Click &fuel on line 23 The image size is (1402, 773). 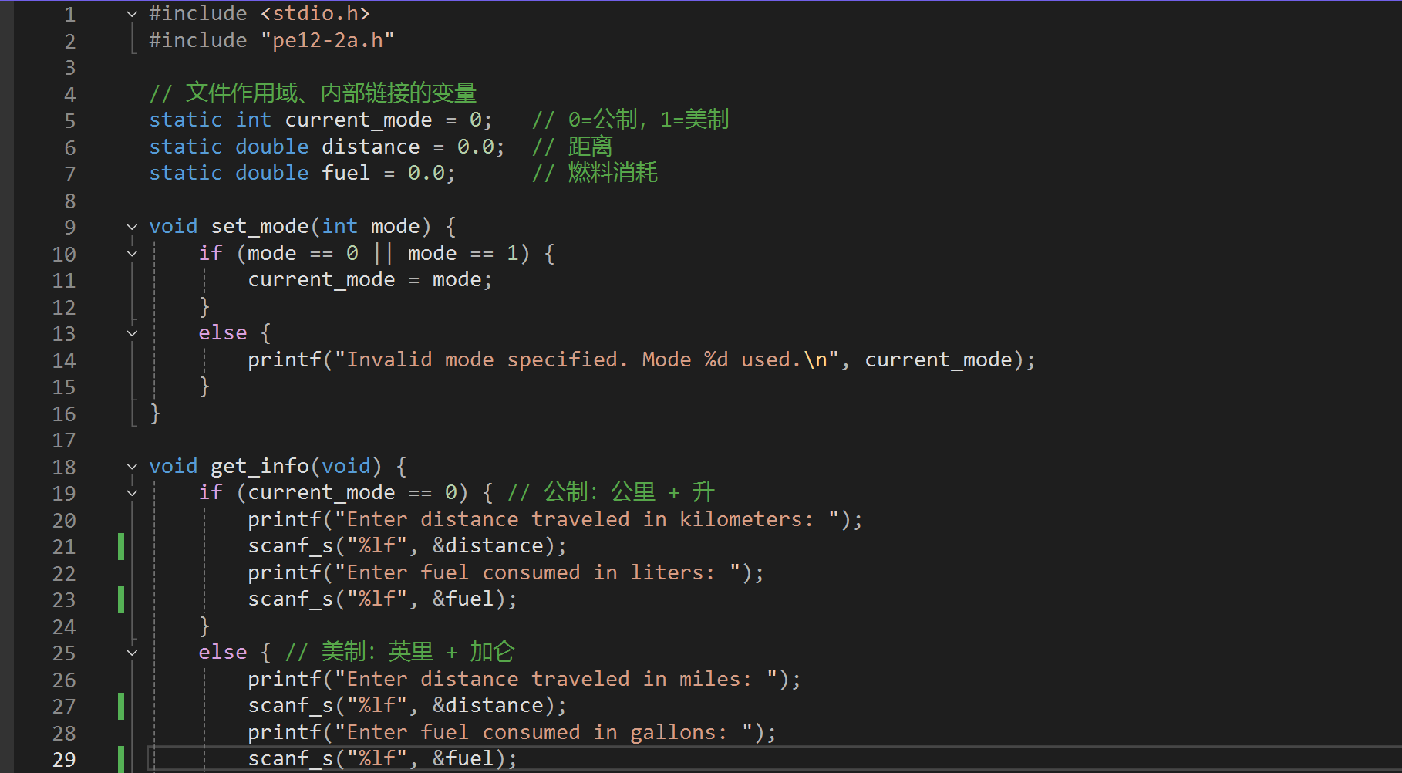463,599
